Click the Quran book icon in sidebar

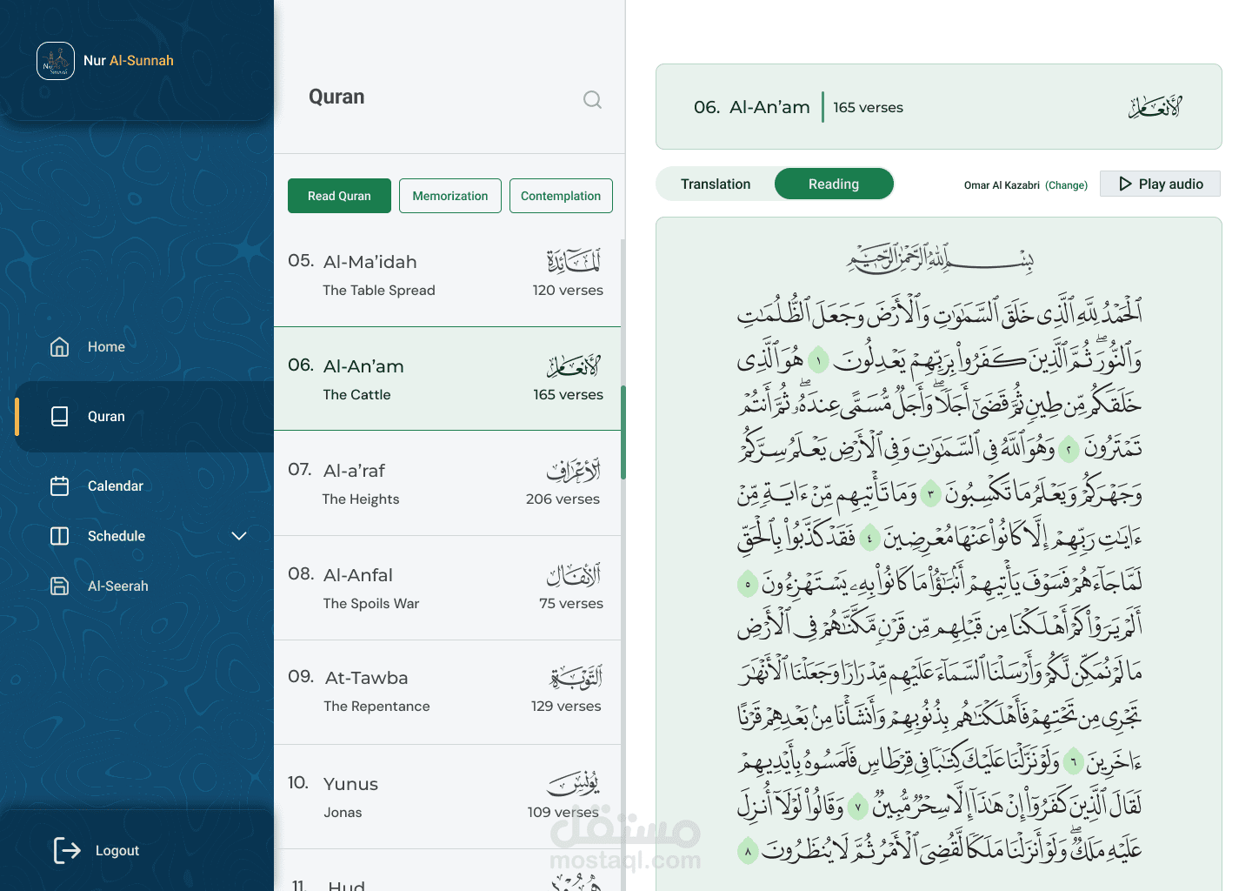(59, 417)
